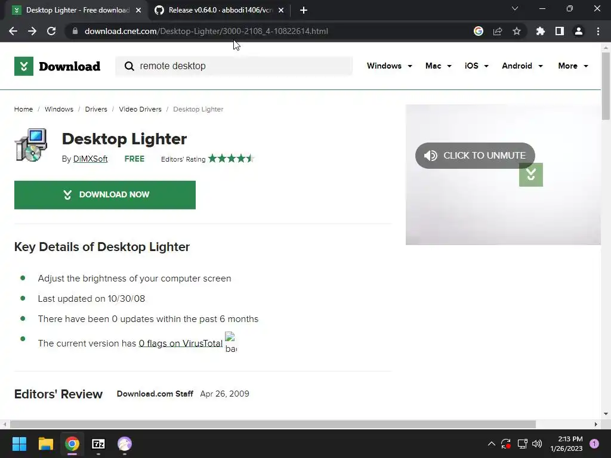Show hidden system tray icons
The image size is (611, 458).
coord(492,444)
